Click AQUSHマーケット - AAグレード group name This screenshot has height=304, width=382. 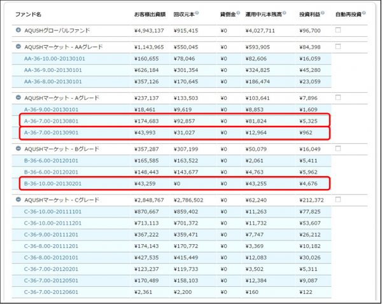pyautogui.click(x=64, y=47)
